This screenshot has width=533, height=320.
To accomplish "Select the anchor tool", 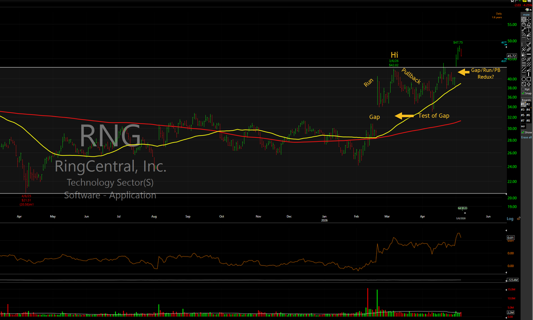I will coord(529,44).
